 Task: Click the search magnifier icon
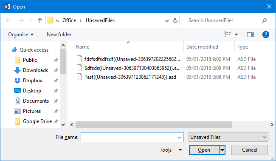[264, 20]
